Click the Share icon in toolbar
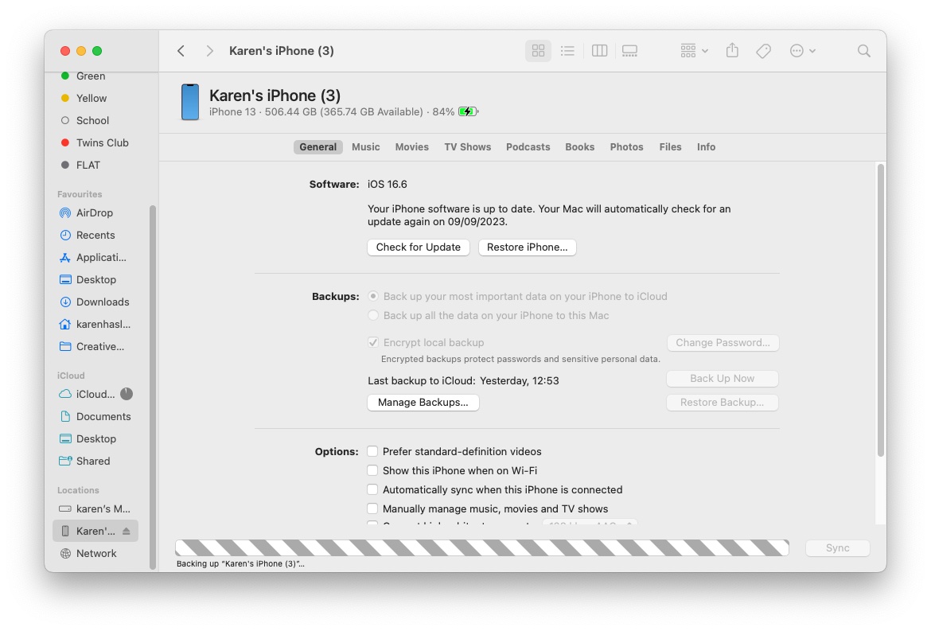 [x=732, y=50]
